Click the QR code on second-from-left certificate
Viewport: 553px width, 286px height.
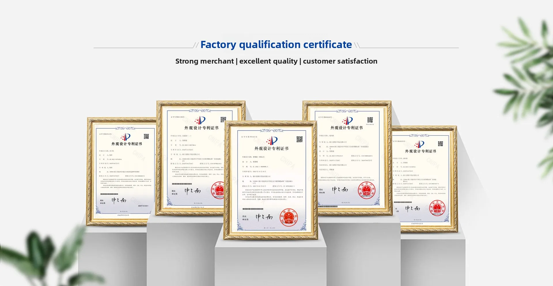223,120
